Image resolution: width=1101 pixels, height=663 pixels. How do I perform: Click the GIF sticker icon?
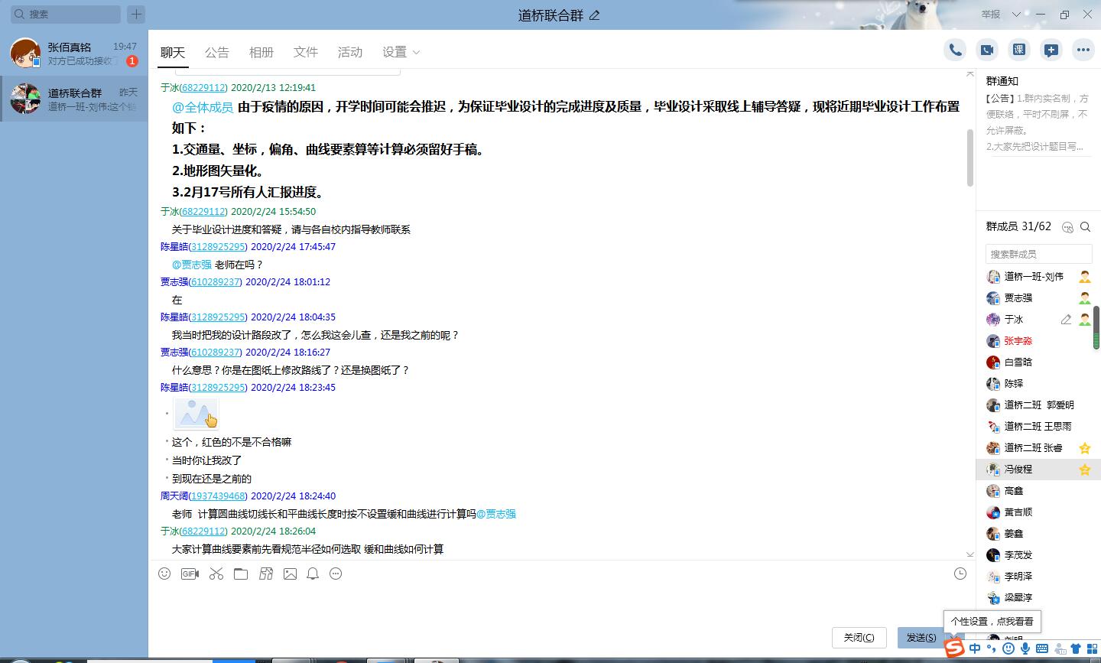point(190,574)
